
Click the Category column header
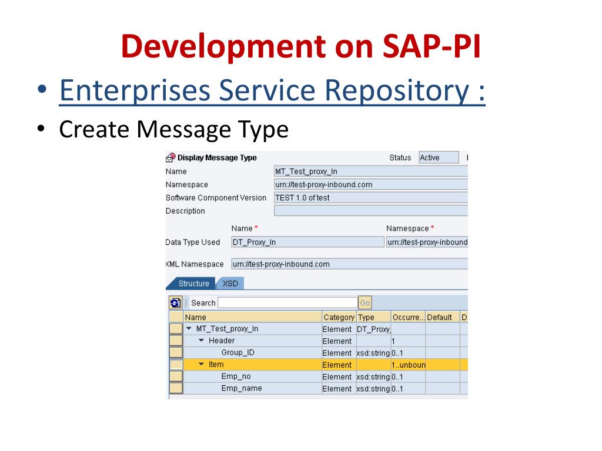[339, 317]
